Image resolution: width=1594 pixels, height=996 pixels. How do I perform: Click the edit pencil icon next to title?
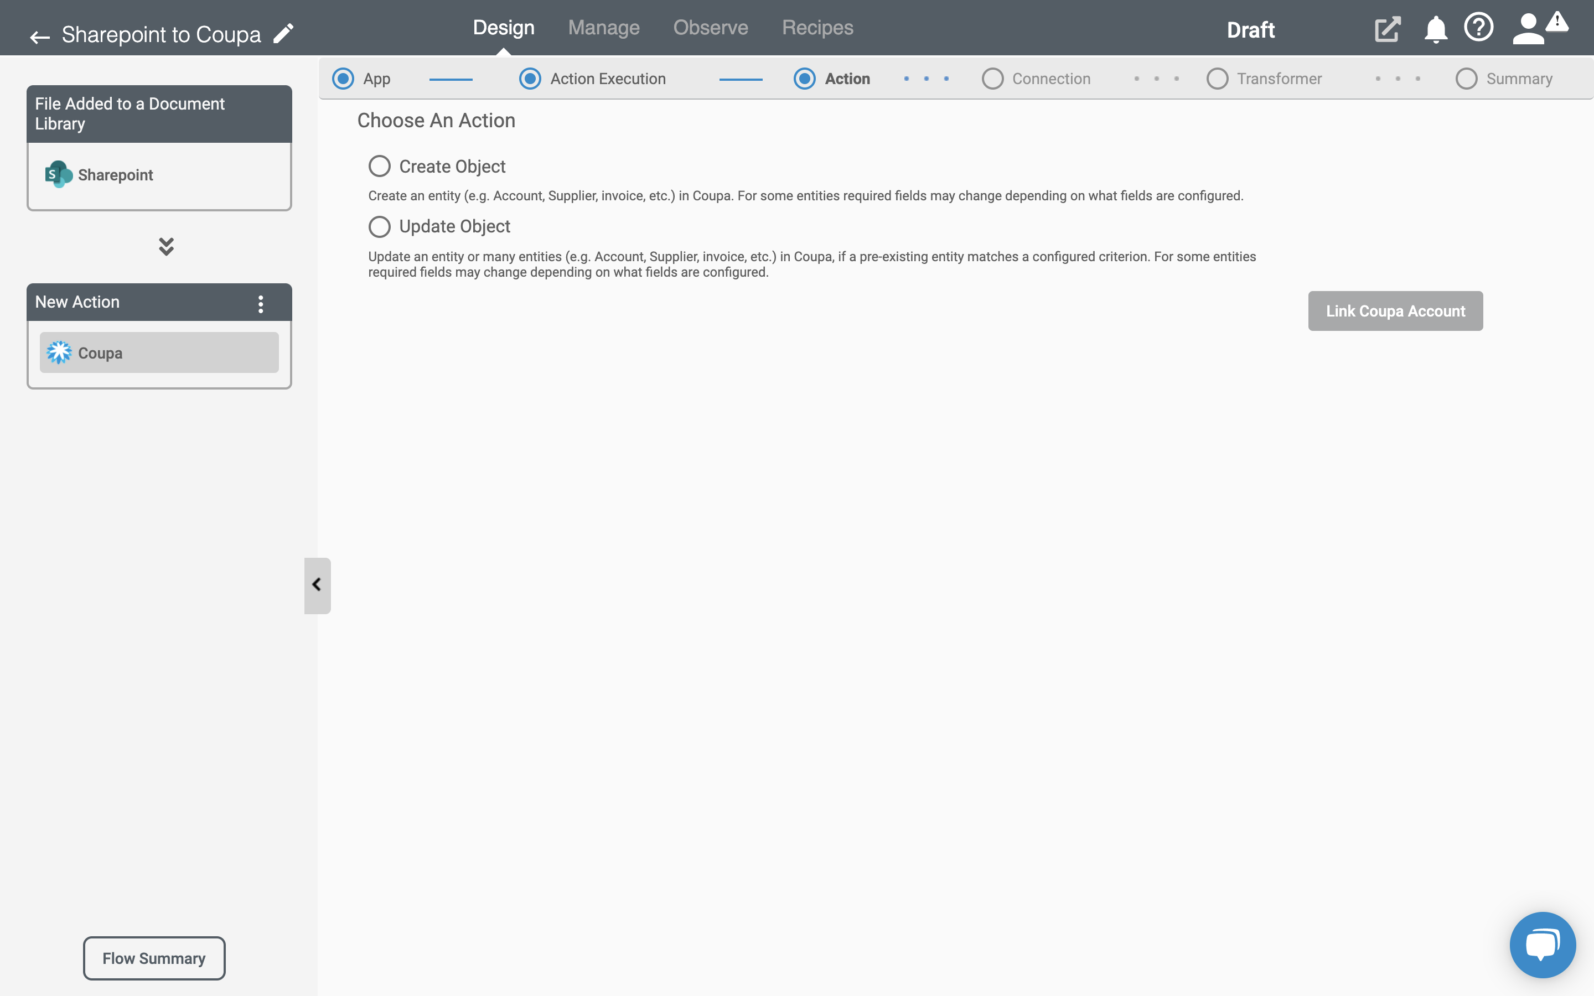(283, 33)
